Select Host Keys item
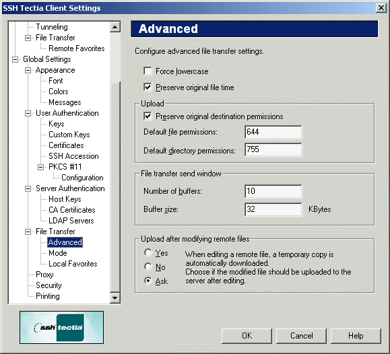 (x=65, y=199)
